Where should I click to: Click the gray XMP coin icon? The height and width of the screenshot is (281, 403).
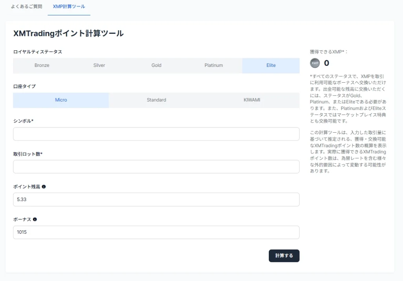(x=315, y=63)
